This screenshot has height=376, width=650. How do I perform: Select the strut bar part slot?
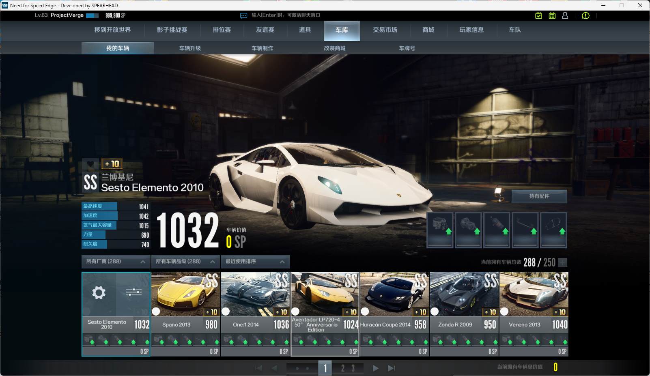(525, 230)
